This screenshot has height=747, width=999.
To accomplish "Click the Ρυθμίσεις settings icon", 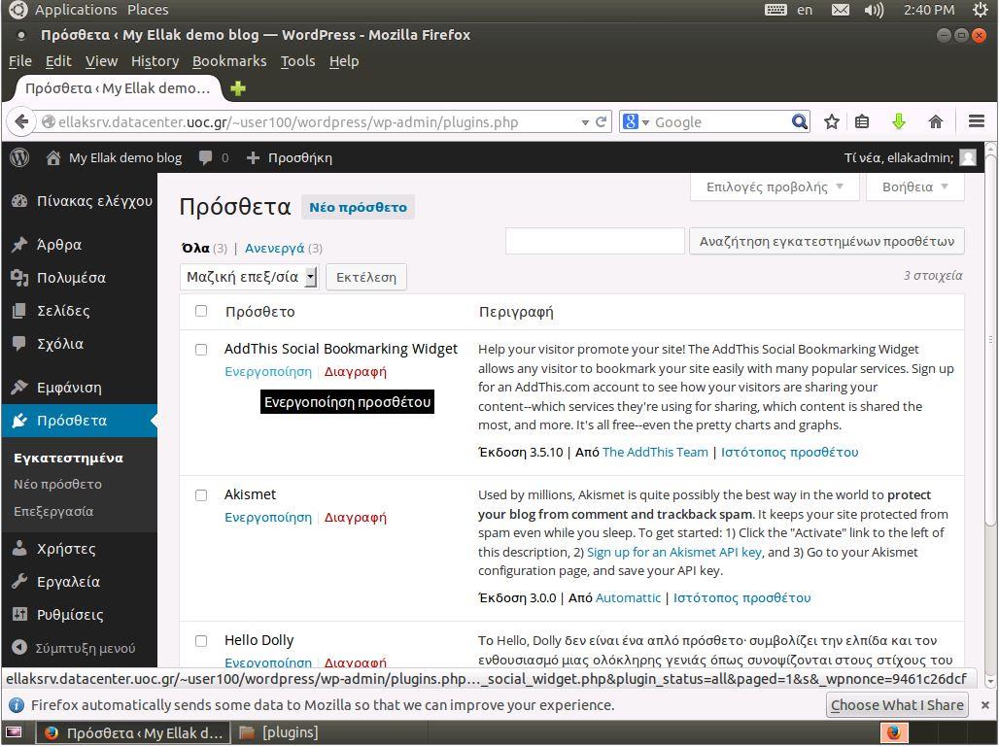I will click(19, 615).
